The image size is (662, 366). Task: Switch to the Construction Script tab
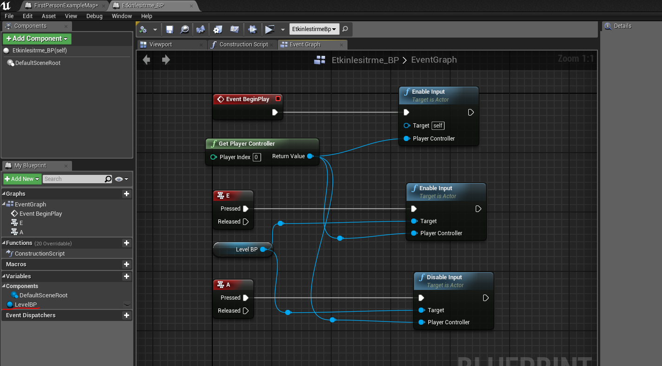tap(243, 45)
